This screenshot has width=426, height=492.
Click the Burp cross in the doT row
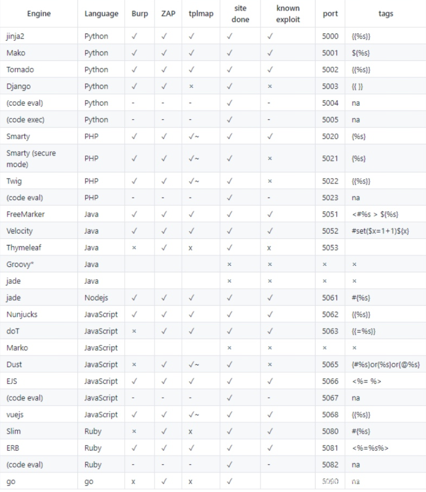click(x=134, y=331)
